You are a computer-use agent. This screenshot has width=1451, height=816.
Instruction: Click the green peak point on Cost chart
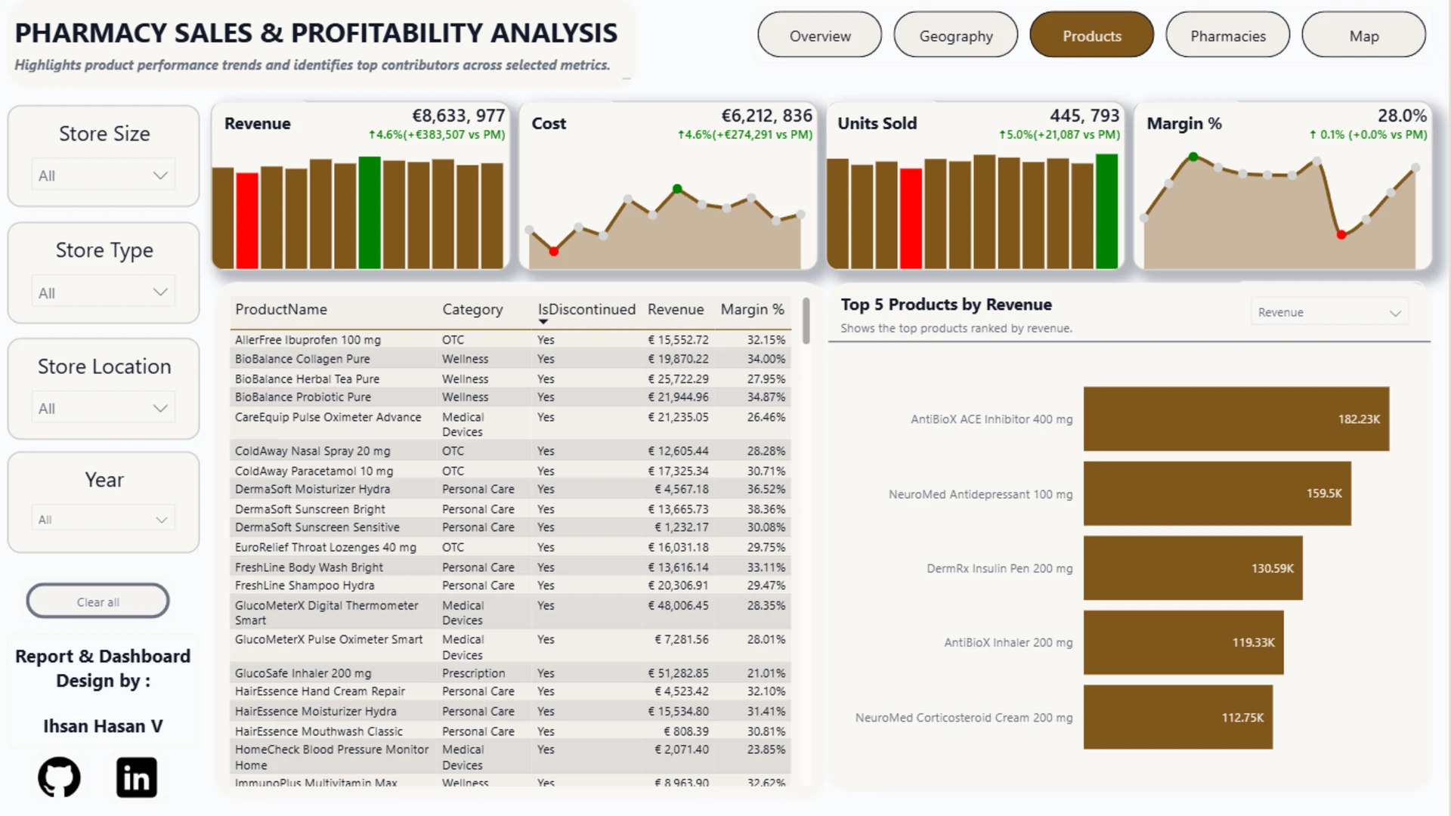677,189
